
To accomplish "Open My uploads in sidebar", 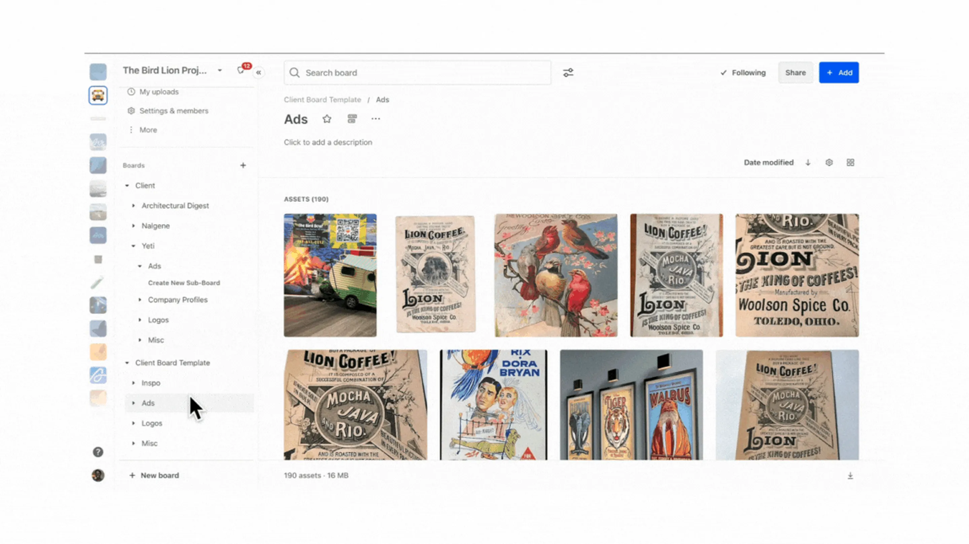I will (159, 92).
